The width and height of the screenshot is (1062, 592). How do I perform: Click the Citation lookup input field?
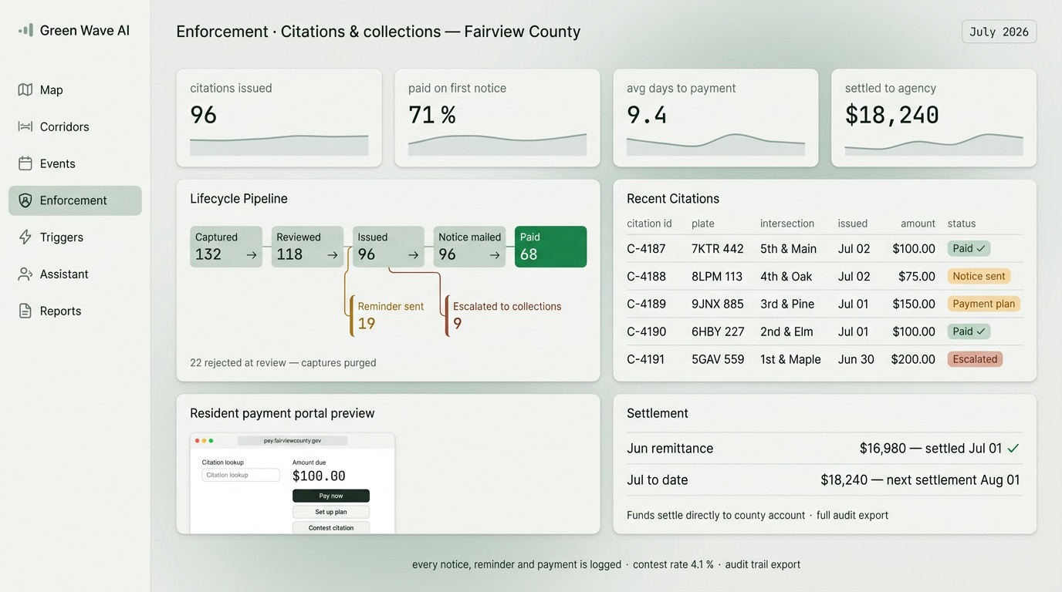241,475
